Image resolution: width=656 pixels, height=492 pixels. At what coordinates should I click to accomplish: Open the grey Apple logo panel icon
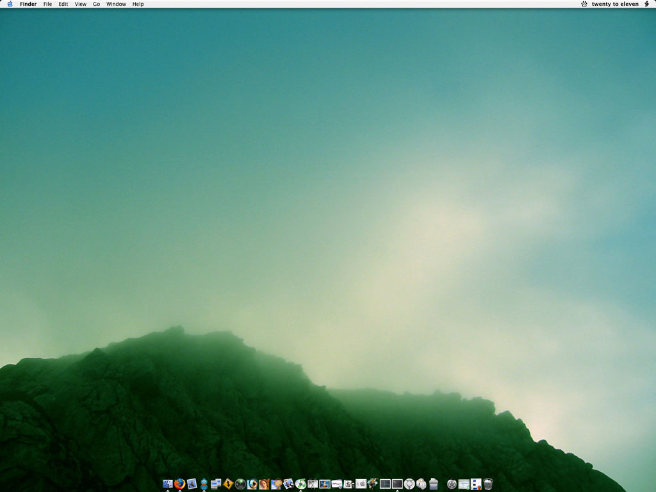point(361,484)
